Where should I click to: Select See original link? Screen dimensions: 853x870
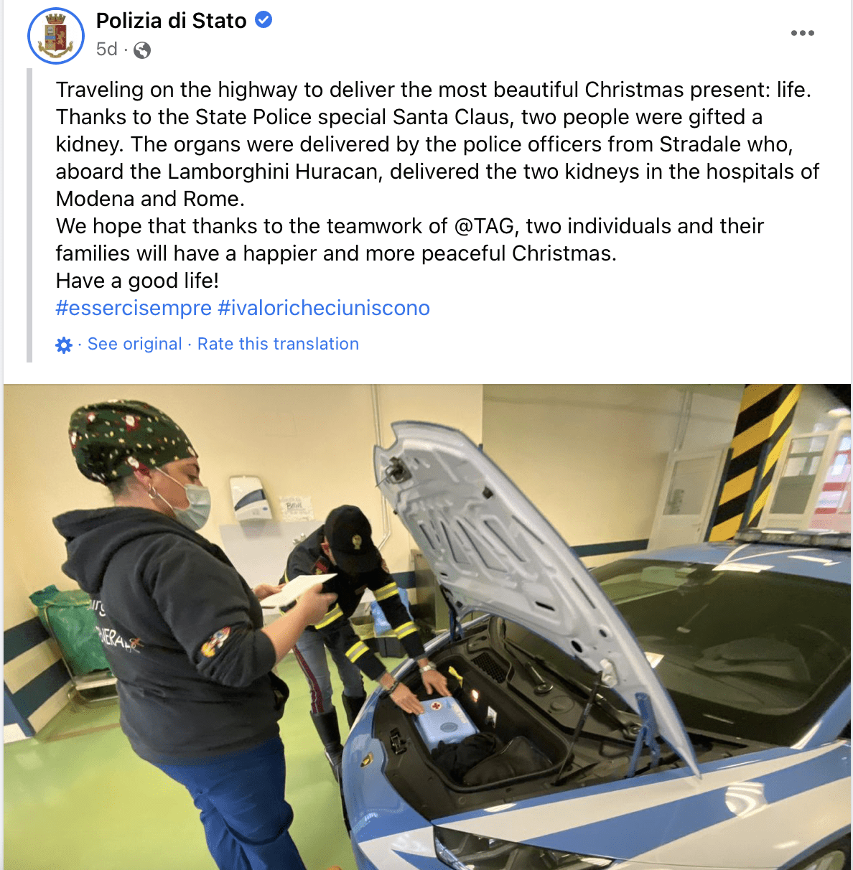click(135, 344)
